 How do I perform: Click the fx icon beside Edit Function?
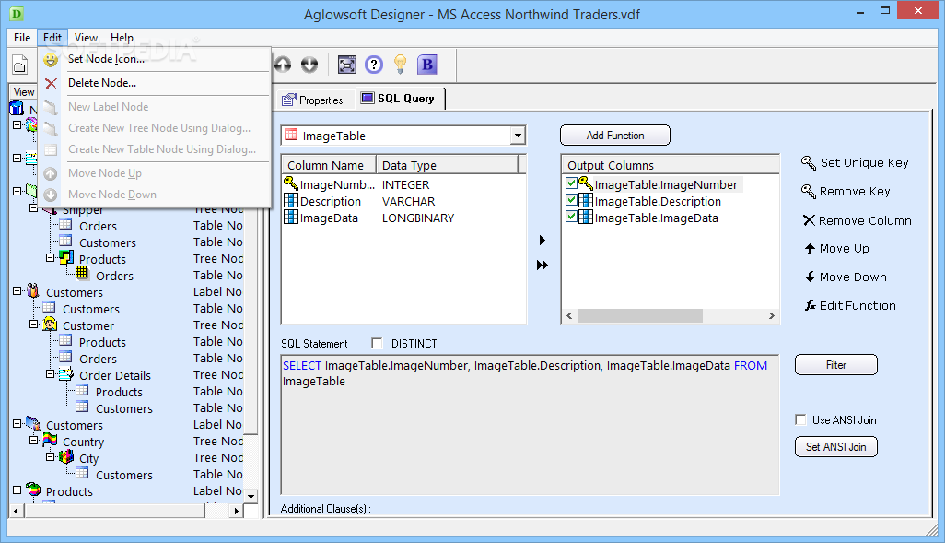811,305
